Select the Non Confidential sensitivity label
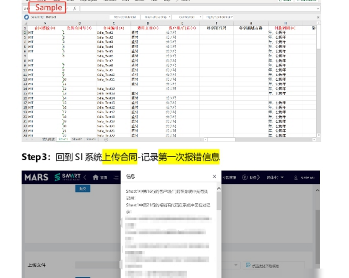Image resolution: width=349 pixels, height=278 pixels. [x=125, y=17]
